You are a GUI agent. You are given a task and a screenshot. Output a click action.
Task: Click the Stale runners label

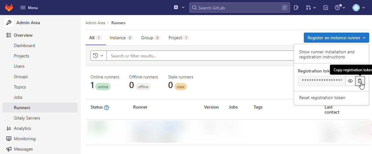click(x=181, y=77)
